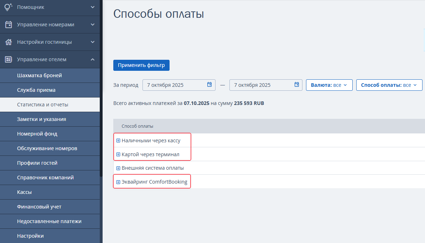Open the Способ оплаты filter dropdown

389,85
